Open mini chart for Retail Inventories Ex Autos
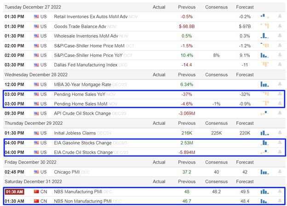 (264, 17)
